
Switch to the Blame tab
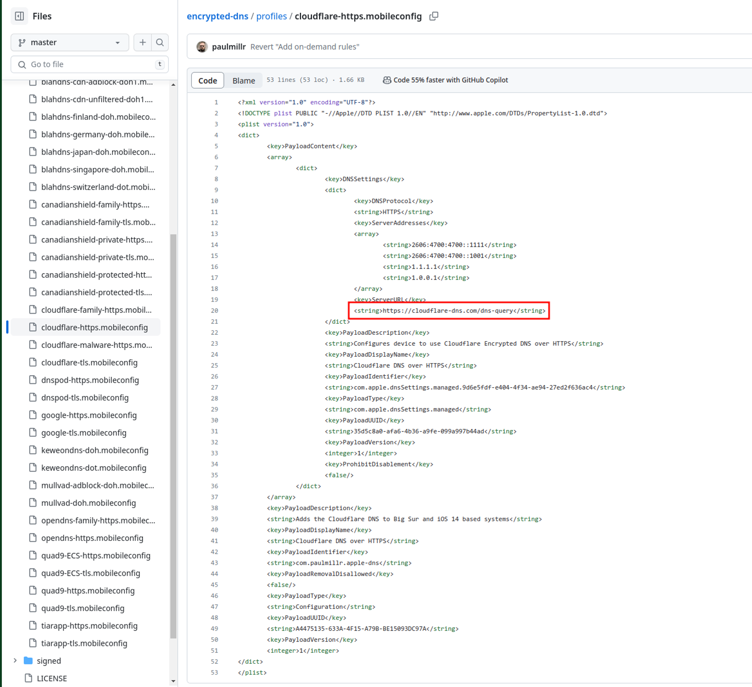pyautogui.click(x=243, y=80)
